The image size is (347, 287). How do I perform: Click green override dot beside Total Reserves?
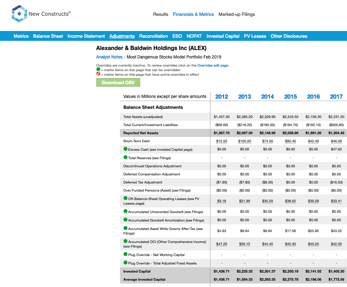[x=125, y=157]
